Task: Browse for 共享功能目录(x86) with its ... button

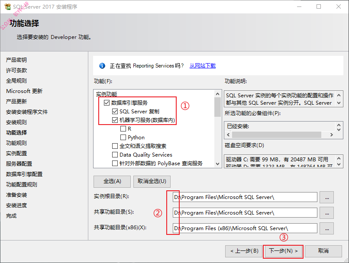Action: 327,228
